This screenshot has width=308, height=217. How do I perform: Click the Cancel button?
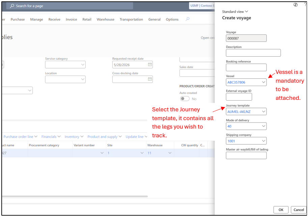pyautogui.click(x=299, y=210)
